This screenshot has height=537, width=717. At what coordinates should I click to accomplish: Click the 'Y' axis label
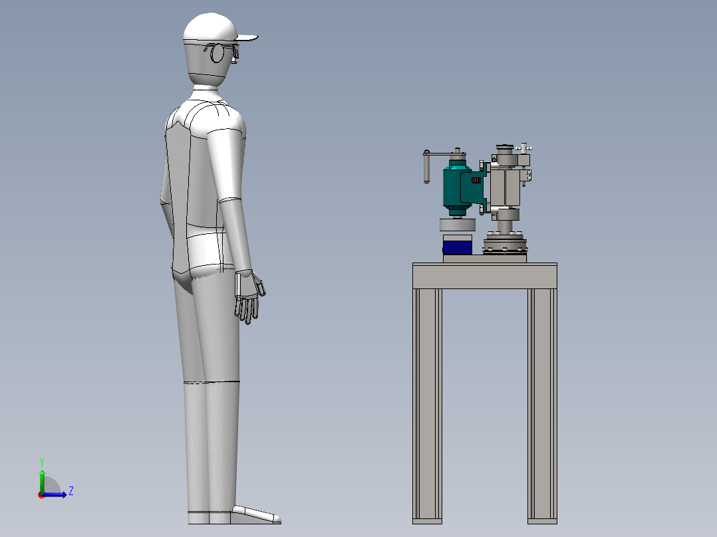point(42,462)
